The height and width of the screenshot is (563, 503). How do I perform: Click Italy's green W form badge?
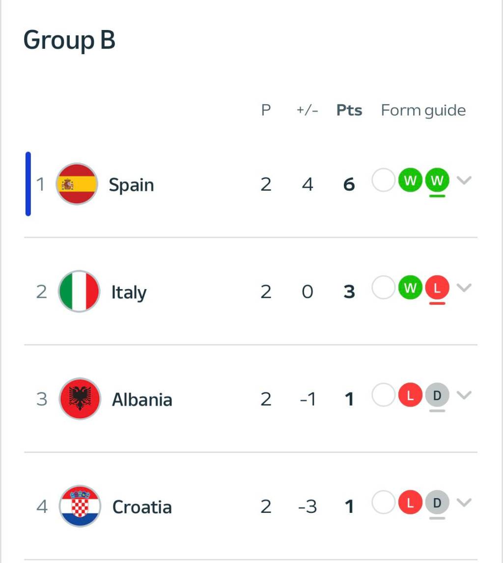coord(410,288)
